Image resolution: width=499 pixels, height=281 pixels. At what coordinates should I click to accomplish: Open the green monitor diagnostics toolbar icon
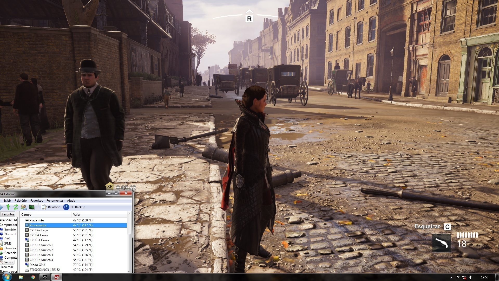[x=32, y=207]
